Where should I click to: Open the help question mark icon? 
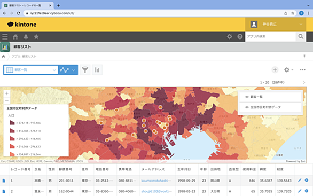(x=240, y=36)
